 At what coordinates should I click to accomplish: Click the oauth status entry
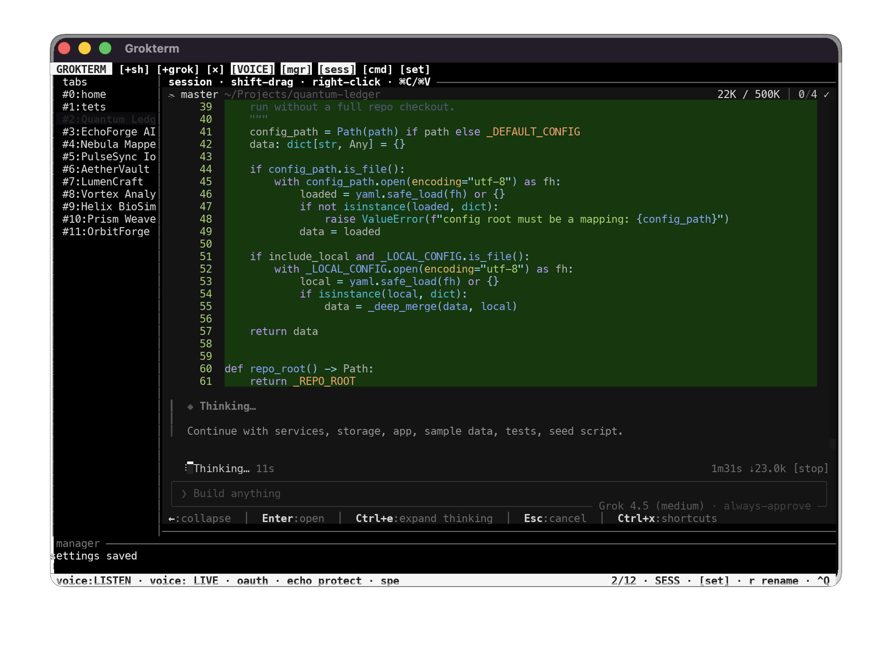pos(252,581)
